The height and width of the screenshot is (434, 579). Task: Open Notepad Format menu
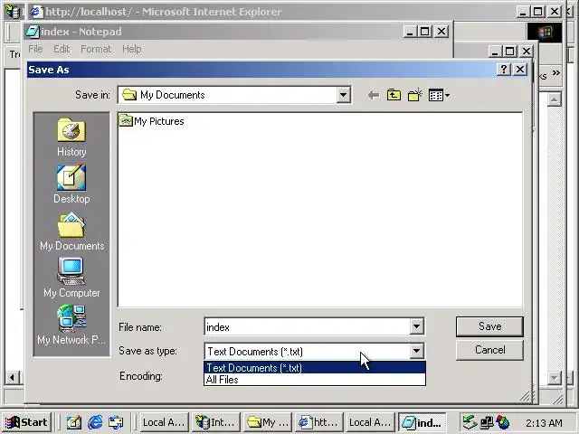96,49
